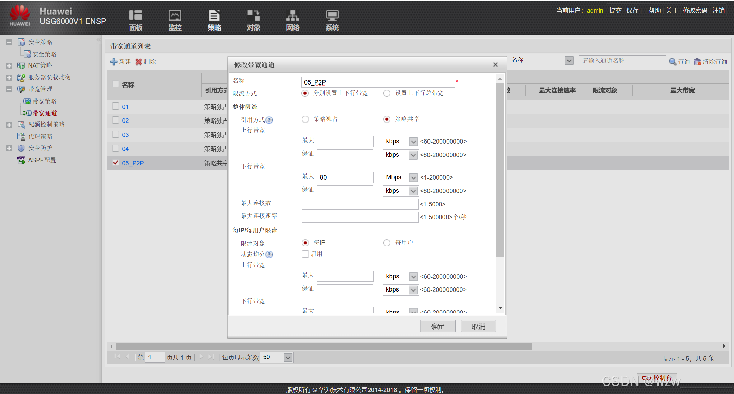734x394 pixels.
Task: Open the 系统 system icon
Action: (x=332, y=20)
